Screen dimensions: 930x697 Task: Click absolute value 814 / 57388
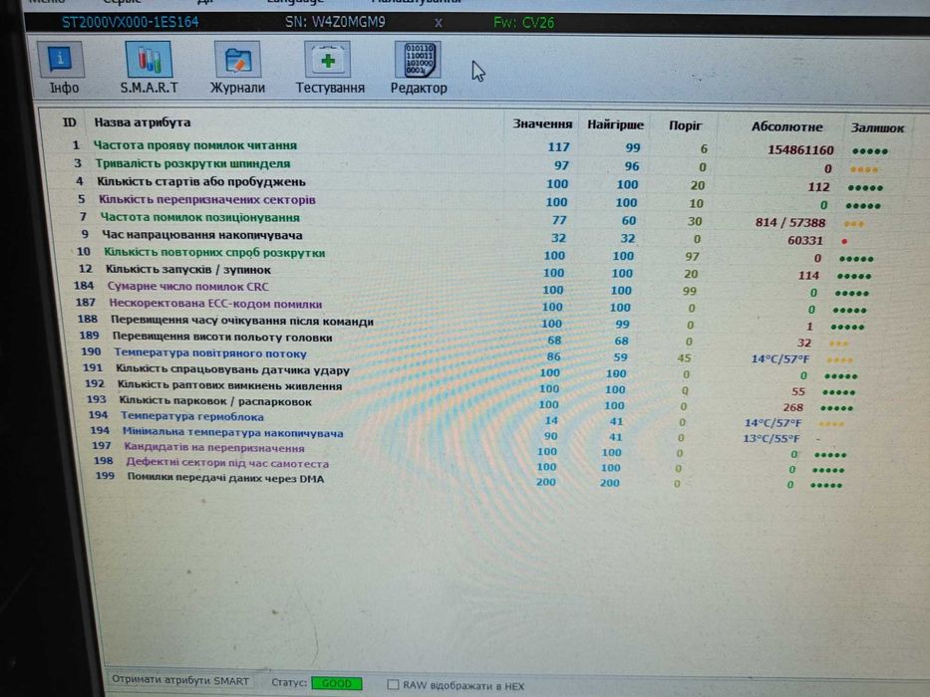[x=790, y=223]
